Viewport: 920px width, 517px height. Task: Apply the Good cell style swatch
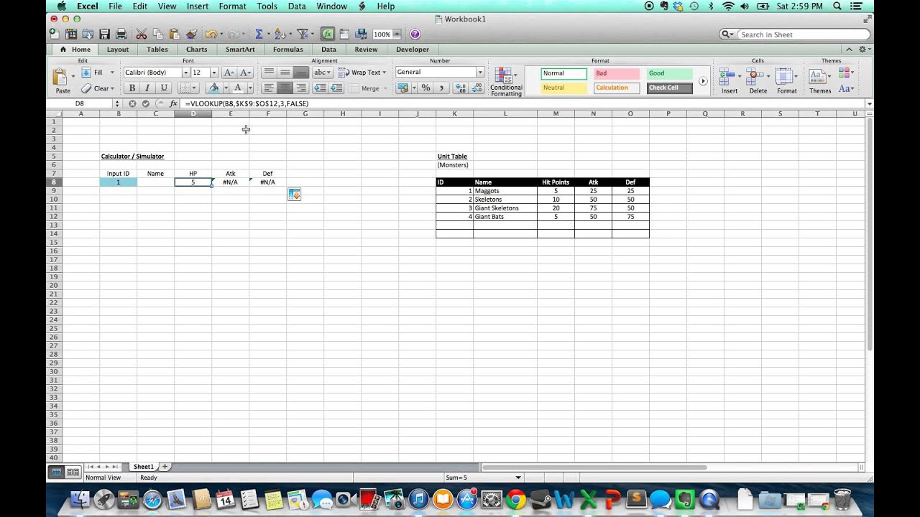[670, 73]
